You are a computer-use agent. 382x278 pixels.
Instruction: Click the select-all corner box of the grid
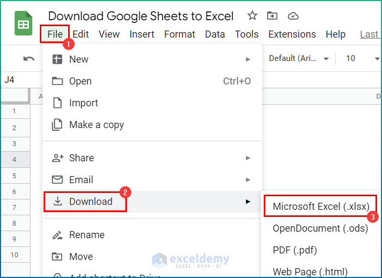pyautogui.click(x=15, y=96)
